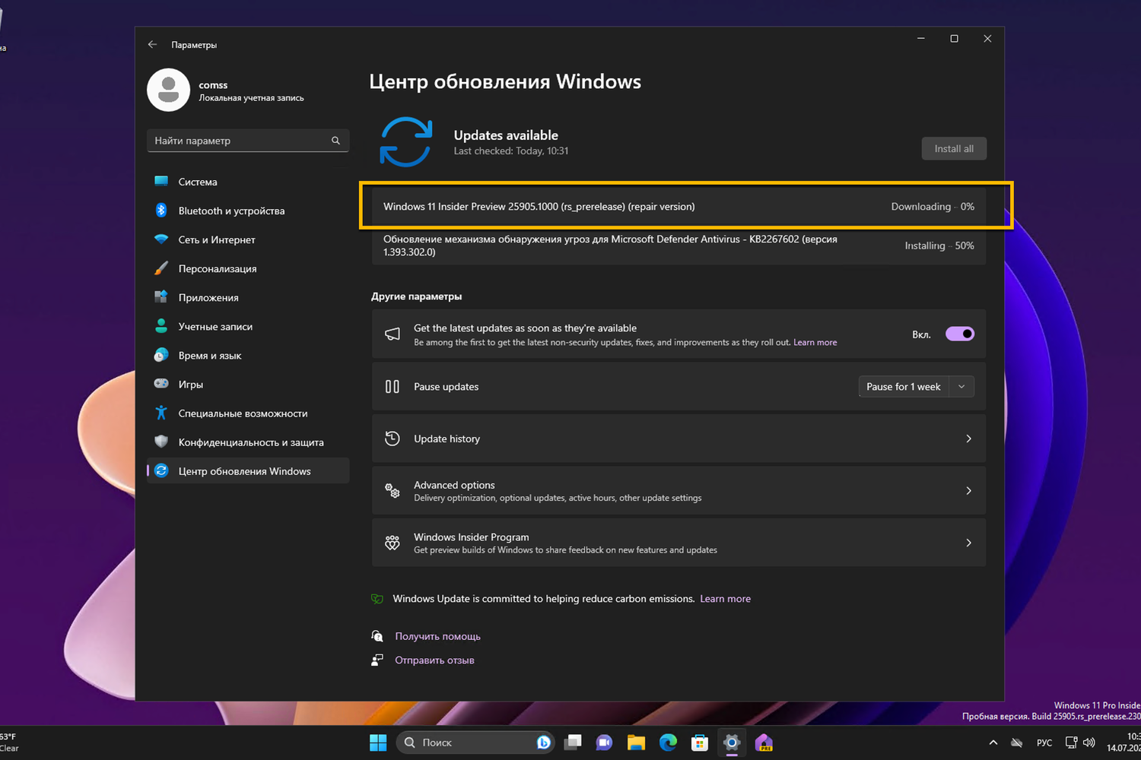The height and width of the screenshot is (760, 1141).
Task: Click the volume speaker tray icon
Action: pyautogui.click(x=1089, y=743)
